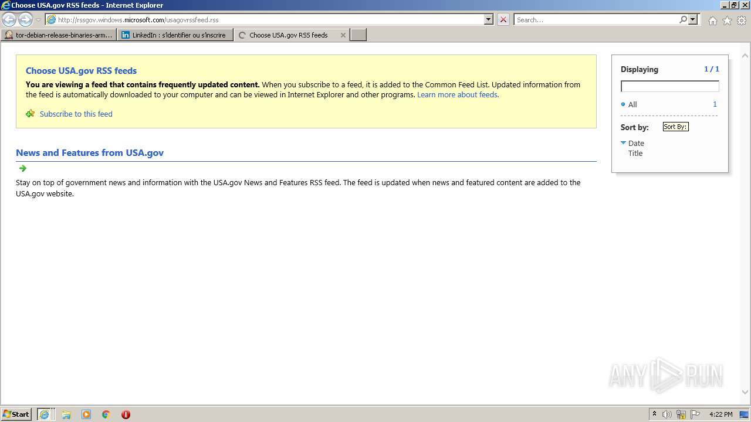Image resolution: width=751 pixels, height=422 pixels.
Task: Switch to the tor-debian-release-binaries tab
Action: 59,35
